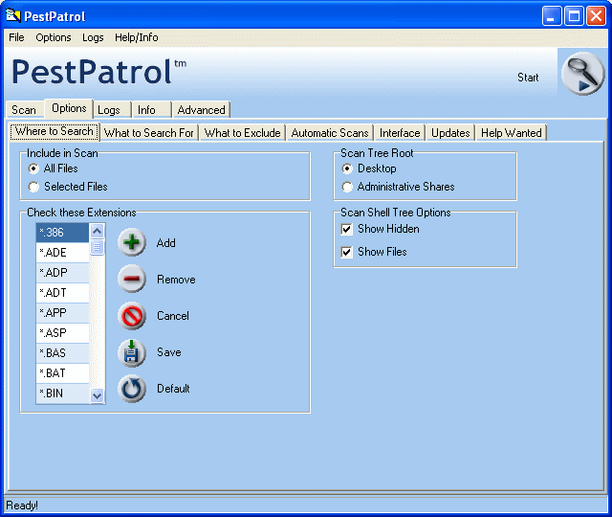Click the red prohibited Cancel icon
The height and width of the screenshot is (517, 612).
132,315
